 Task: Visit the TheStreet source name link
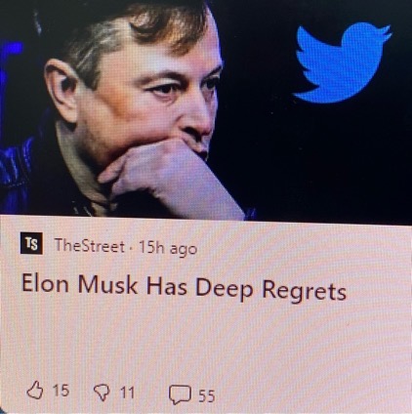[90, 246]
